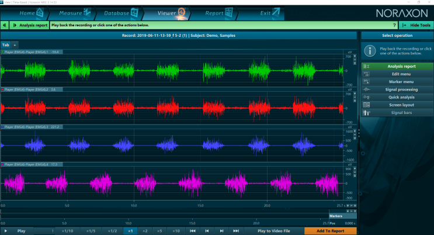Zoom in amplitude on magenta EMG4.4 channel
This screenshot has height=235, width=434.
[x=355, y=168]
